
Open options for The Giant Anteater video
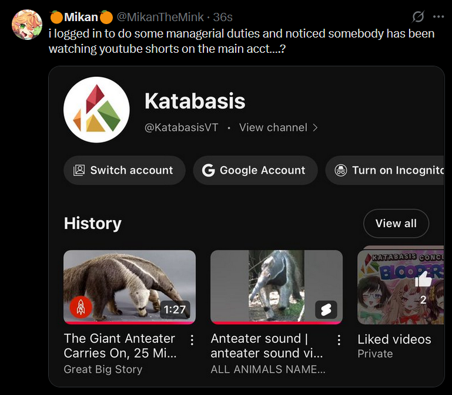tap(192, 340)
